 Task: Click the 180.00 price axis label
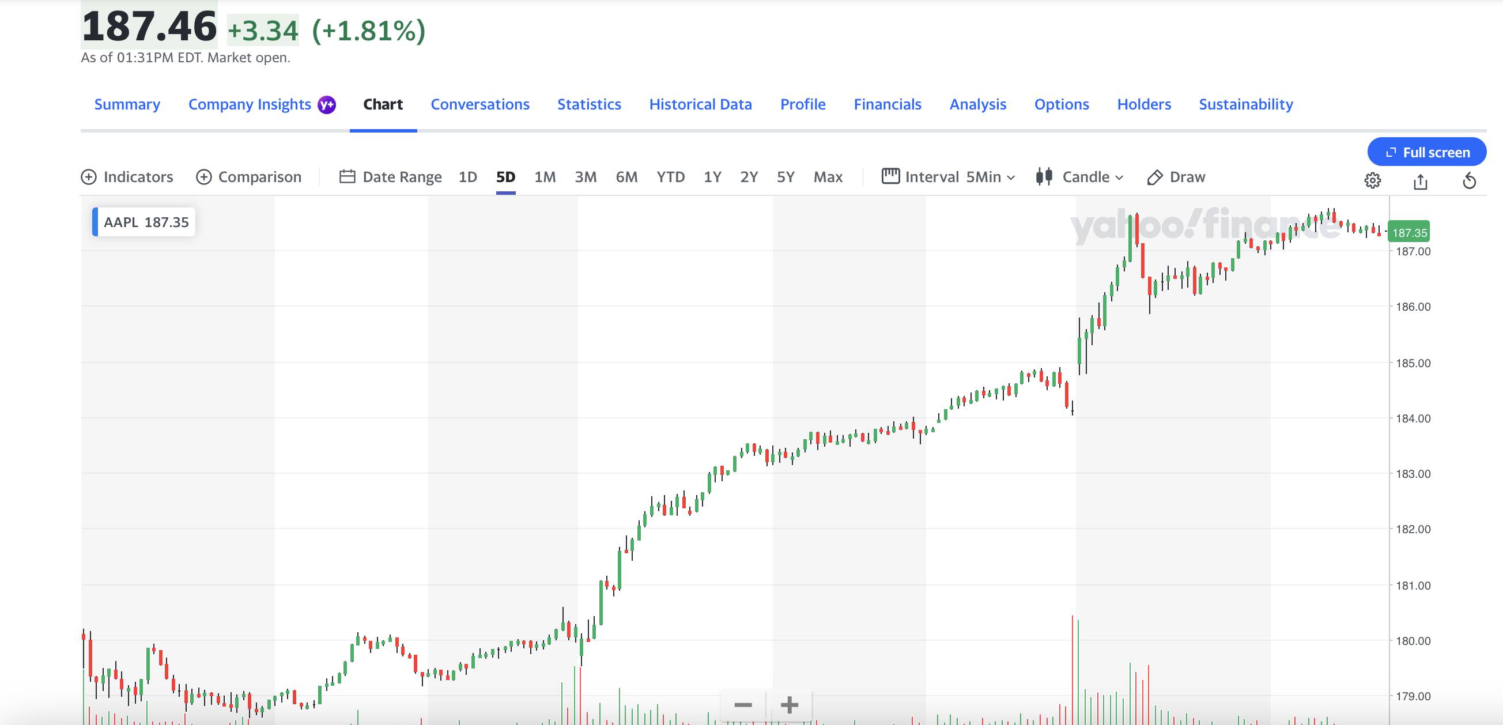pos(1413,640)
